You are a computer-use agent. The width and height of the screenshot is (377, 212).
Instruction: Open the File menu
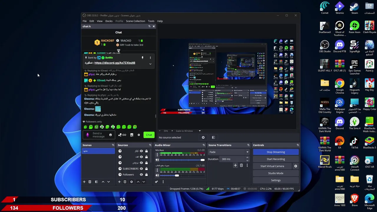click(85, 21)
